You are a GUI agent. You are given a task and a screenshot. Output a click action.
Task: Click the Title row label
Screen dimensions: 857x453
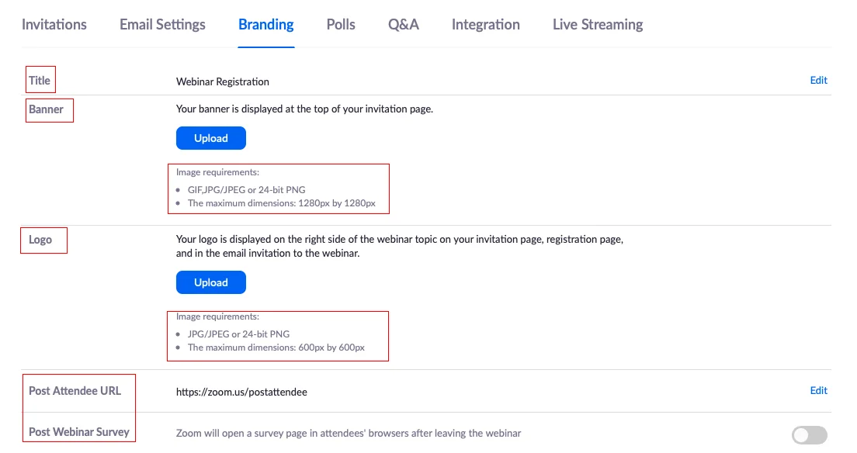point(40,79)
